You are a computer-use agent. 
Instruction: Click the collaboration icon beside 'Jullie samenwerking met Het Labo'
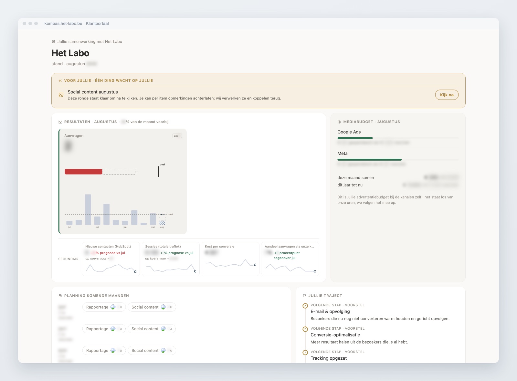pos(54,42)
